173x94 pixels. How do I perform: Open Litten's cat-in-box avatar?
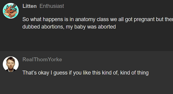pos(11,11)
